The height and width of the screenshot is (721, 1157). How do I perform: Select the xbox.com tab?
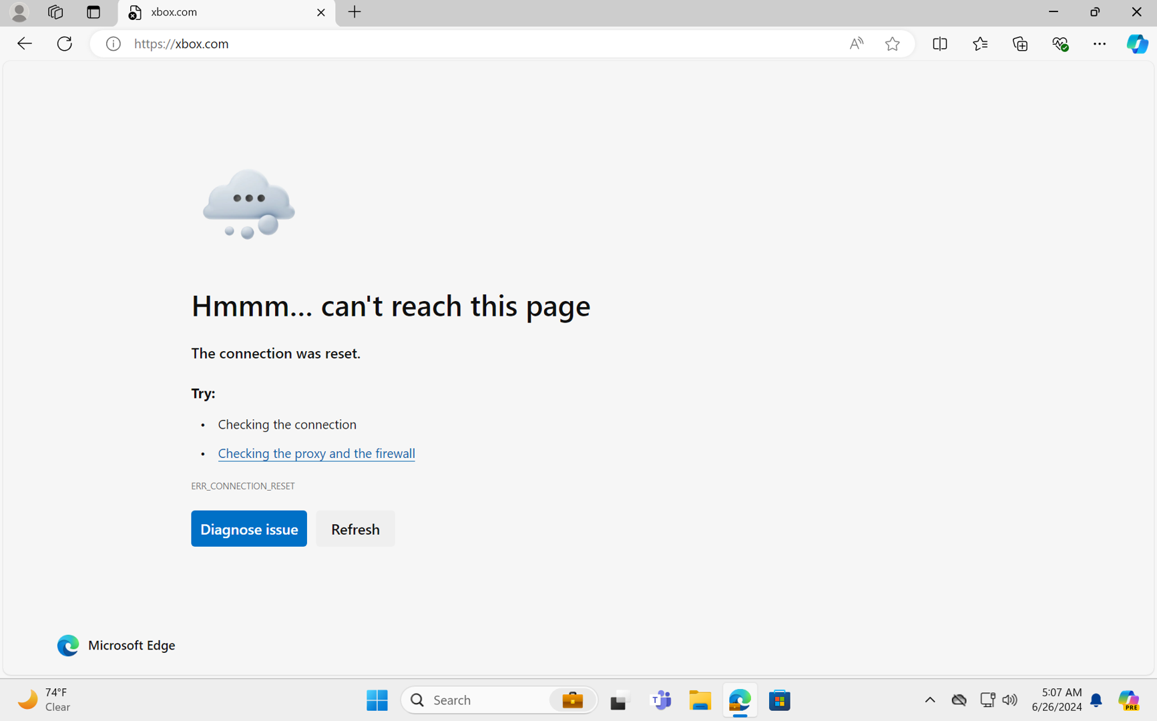200,11
